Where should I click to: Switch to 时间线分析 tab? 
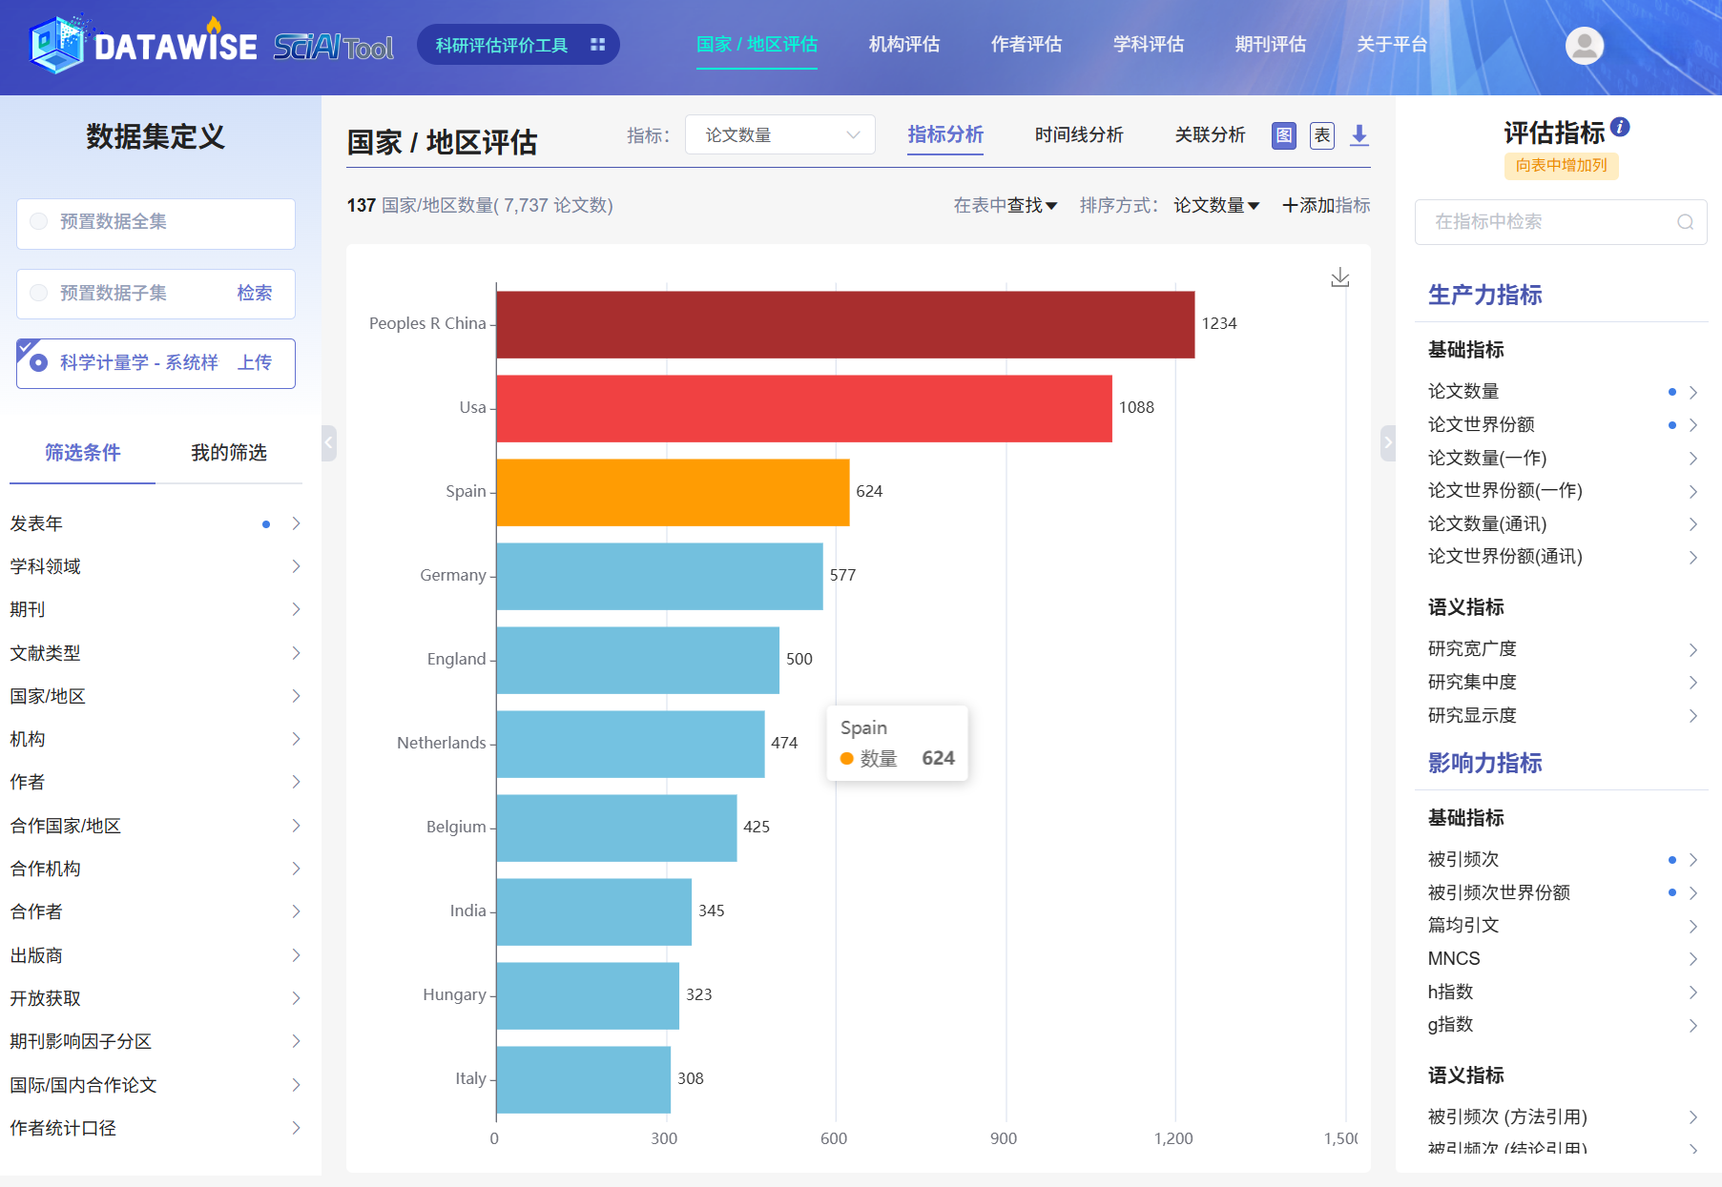[x=1078, y=135]
